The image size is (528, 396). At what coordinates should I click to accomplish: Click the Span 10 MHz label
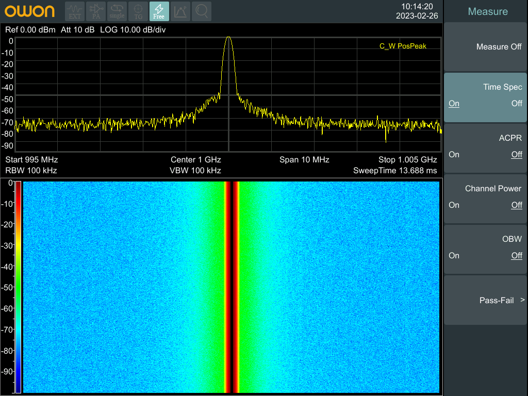click(x=304, y=160)
